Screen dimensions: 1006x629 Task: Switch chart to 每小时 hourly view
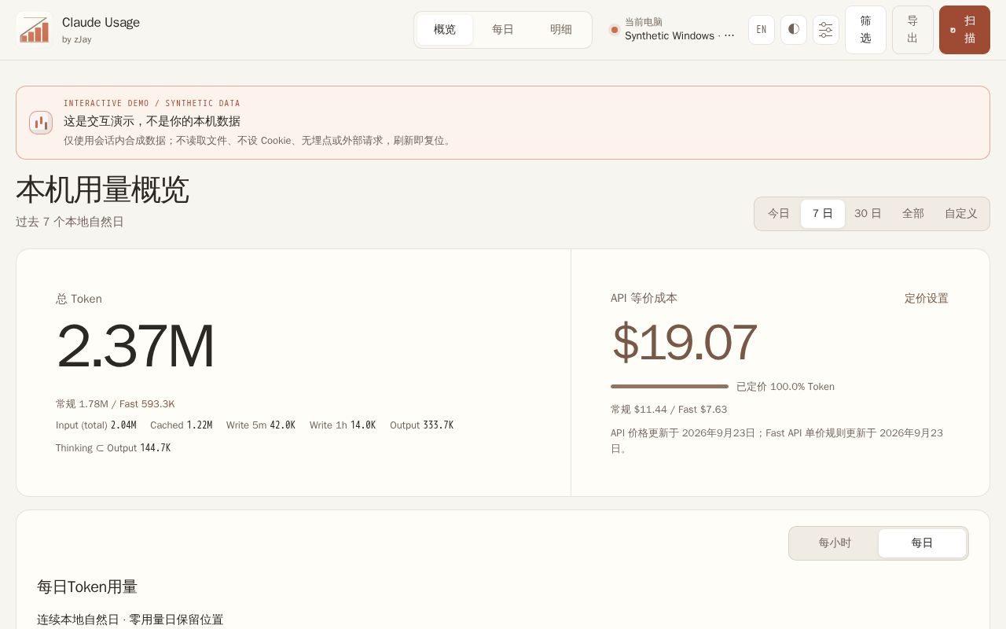pyautogui.click(x=835, y=543)
